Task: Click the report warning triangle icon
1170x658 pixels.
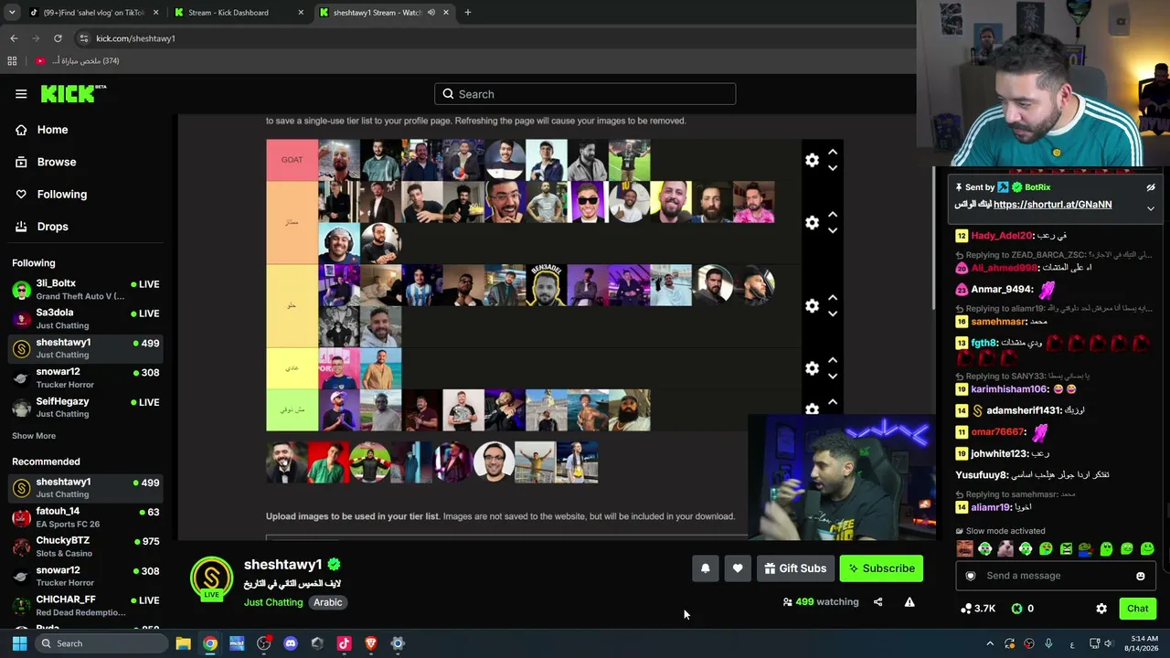Action: pyautogui.click(x=909, y=602)
